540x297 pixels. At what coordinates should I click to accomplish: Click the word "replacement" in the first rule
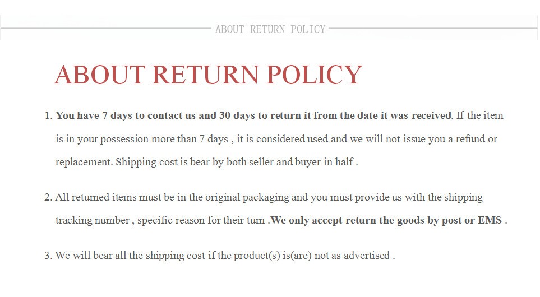click(x=84, y=163)
